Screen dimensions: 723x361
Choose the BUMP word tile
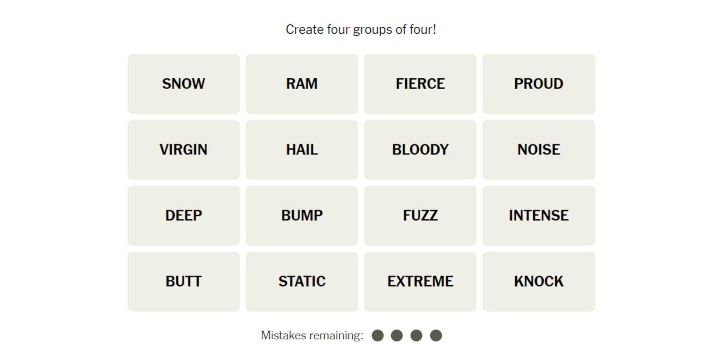[x=302, y=216]
